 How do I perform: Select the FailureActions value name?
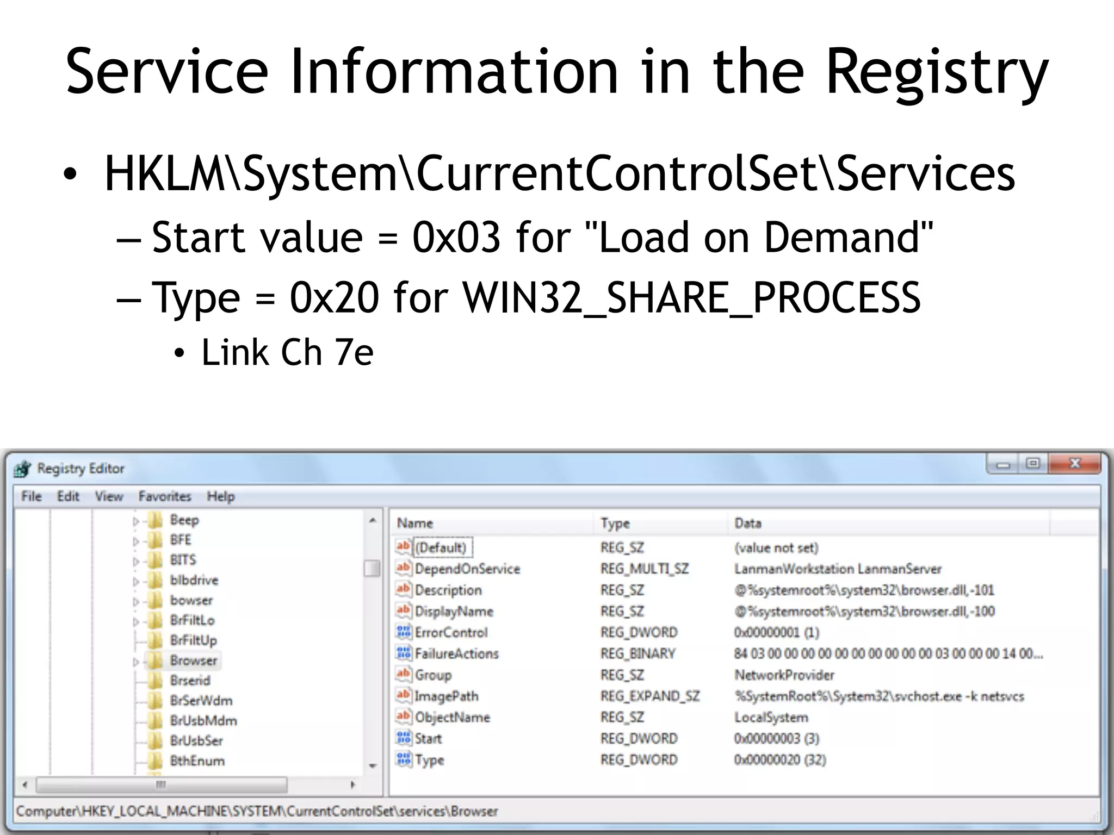tap(457, 653)
